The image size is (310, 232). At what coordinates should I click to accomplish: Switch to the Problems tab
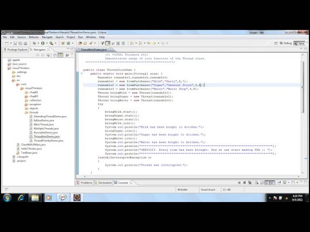(x=84, y=183)
